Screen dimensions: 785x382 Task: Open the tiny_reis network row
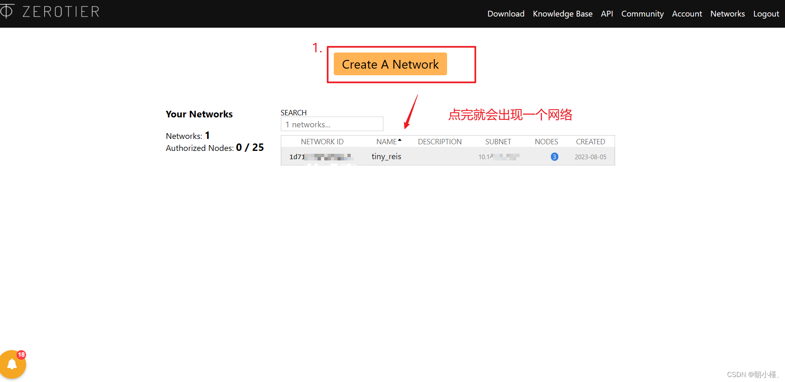click(x=448, y=156)
